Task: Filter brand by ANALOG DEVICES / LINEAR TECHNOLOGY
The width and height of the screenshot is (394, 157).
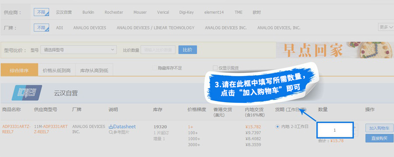Action: click(155, 28)
